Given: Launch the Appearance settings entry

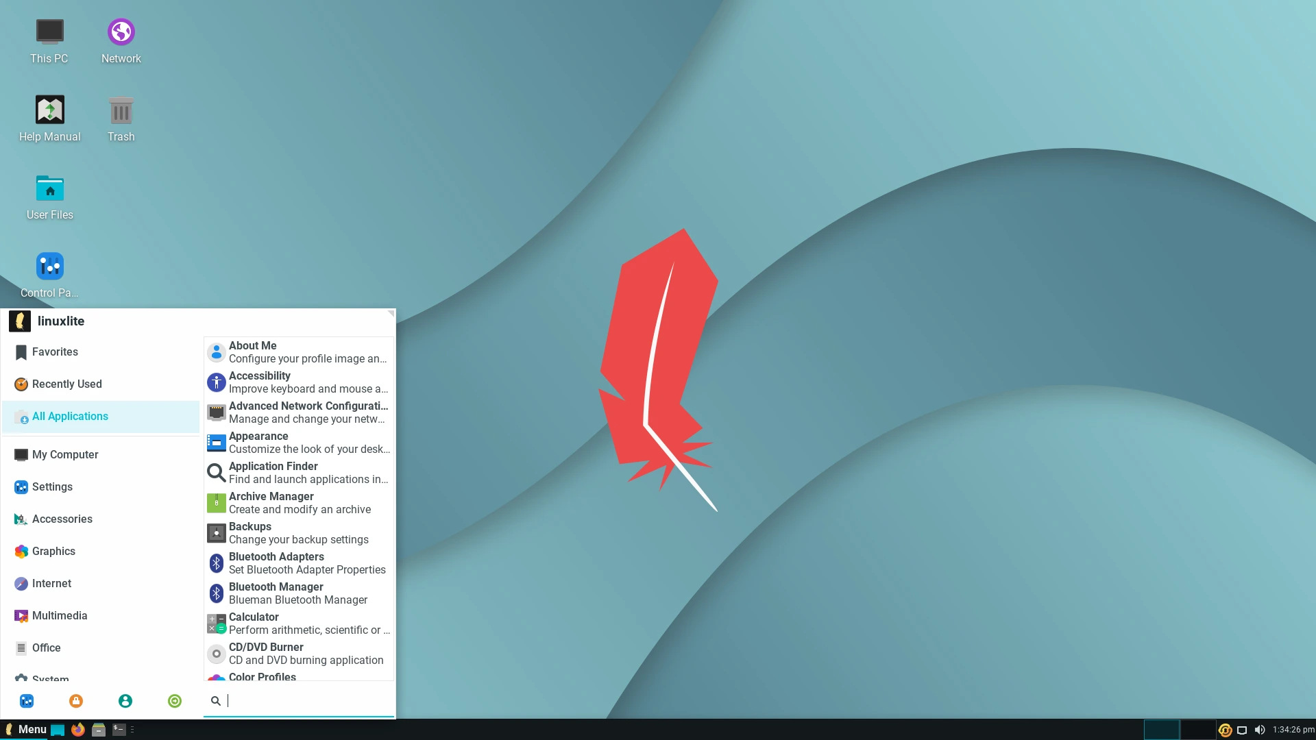Looking at the screenshot, I should point(299,443).
